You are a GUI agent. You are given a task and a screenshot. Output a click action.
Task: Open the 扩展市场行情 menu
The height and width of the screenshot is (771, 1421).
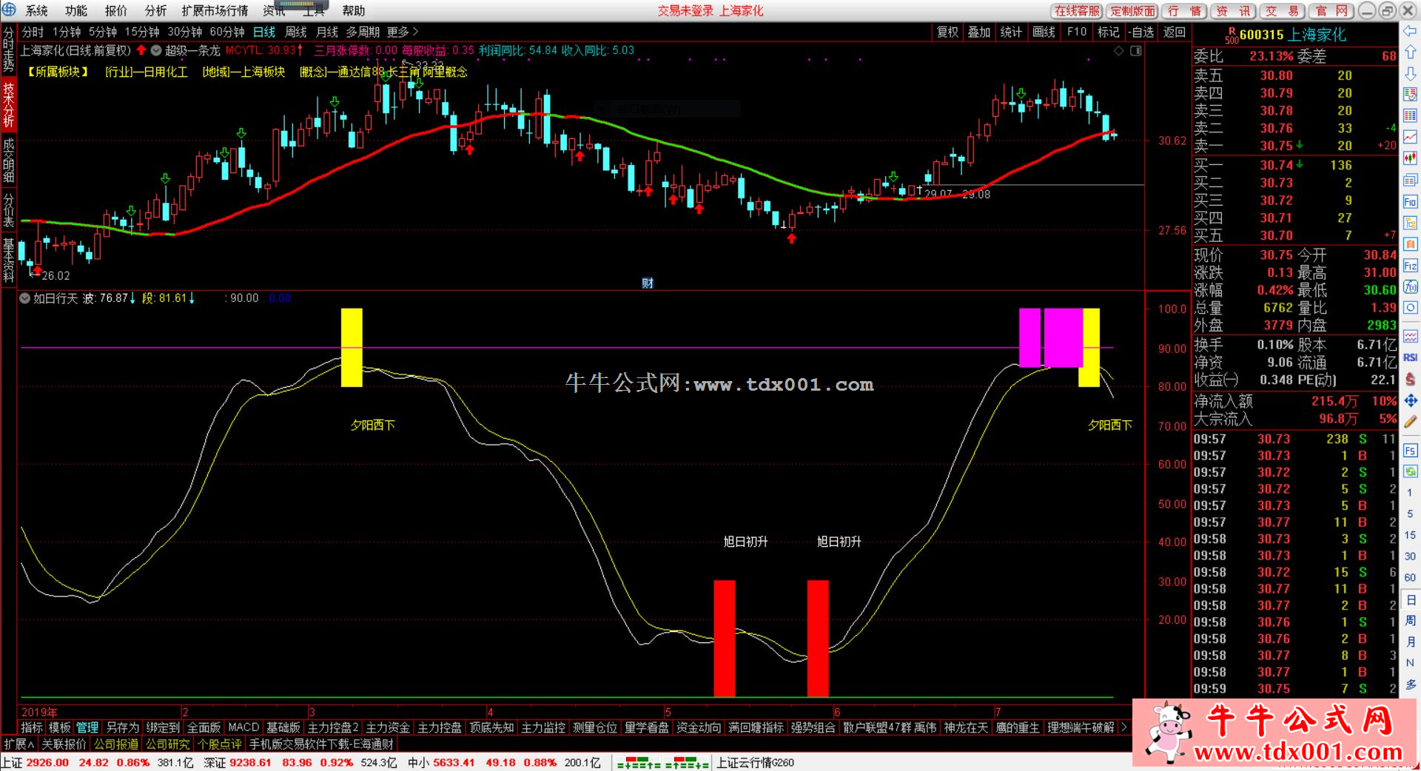click(215, 10)
